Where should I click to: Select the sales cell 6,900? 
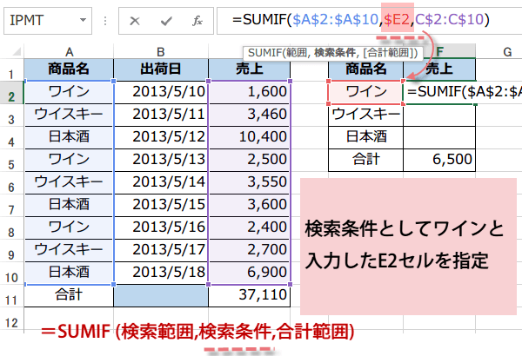250,273
